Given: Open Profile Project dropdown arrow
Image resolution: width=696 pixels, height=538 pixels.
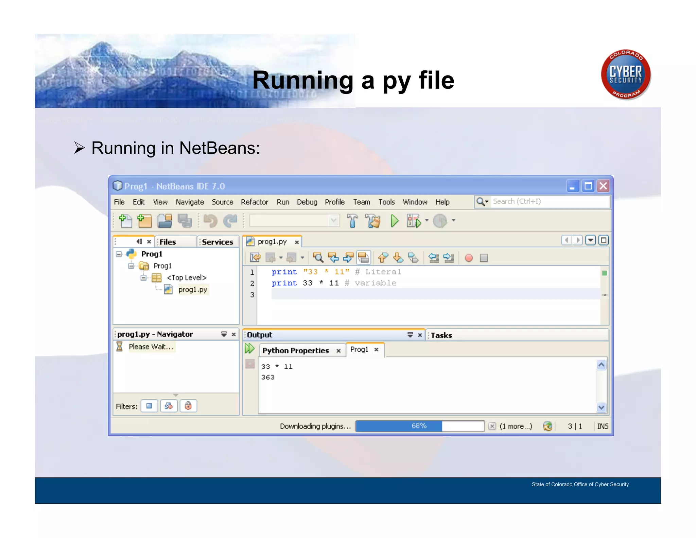Looking at the screenshot, I should (453, 220).
